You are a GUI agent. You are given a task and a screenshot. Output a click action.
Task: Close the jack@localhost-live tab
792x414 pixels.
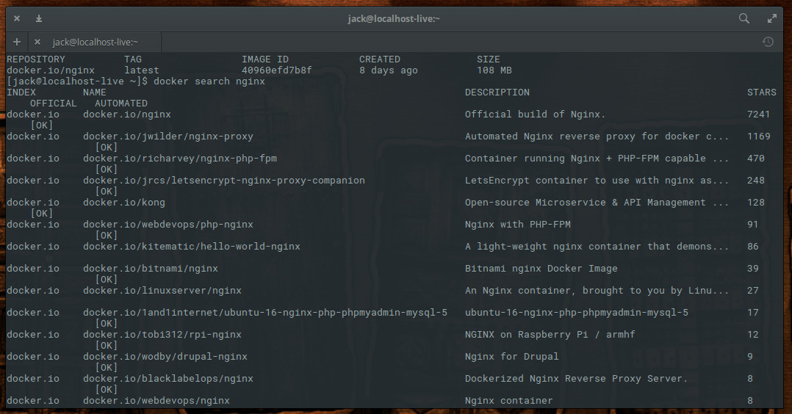tap(37, 42)
